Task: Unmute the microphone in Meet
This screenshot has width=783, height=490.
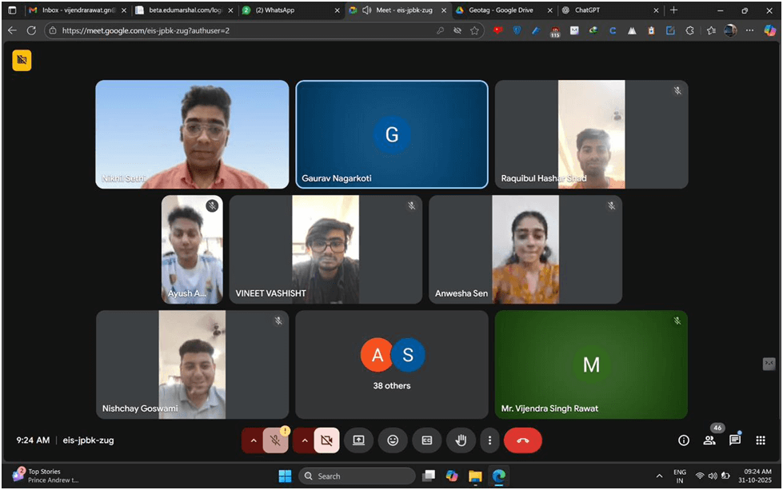Action: [276, 440]
